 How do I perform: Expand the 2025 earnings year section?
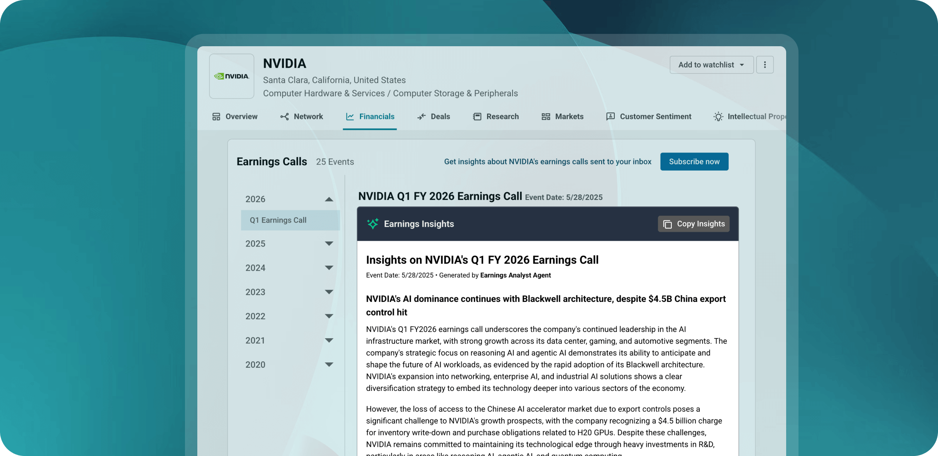[x=329, y=244]
